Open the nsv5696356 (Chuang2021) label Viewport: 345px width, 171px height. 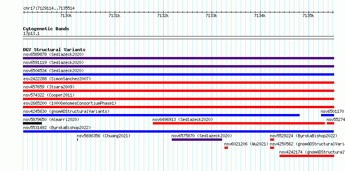tap(103, 136)
